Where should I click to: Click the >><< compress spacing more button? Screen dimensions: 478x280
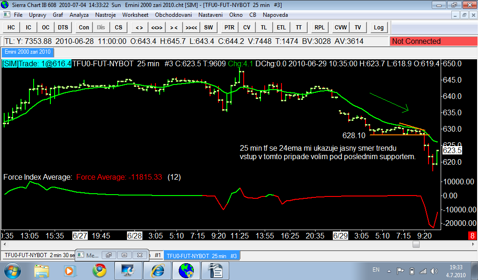click(x=191, y=28)
